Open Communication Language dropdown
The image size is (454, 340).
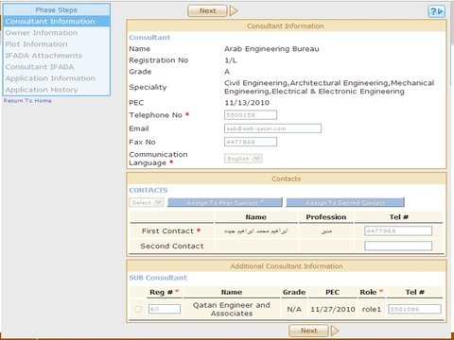pos(243,159)
